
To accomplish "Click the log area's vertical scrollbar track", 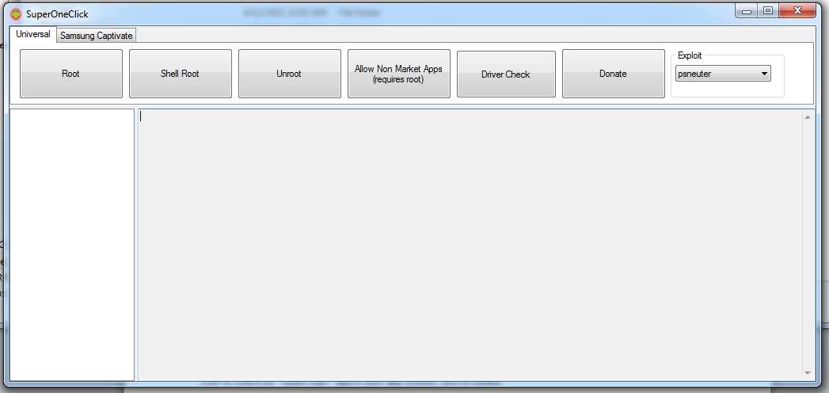I will tap(808, 244).
